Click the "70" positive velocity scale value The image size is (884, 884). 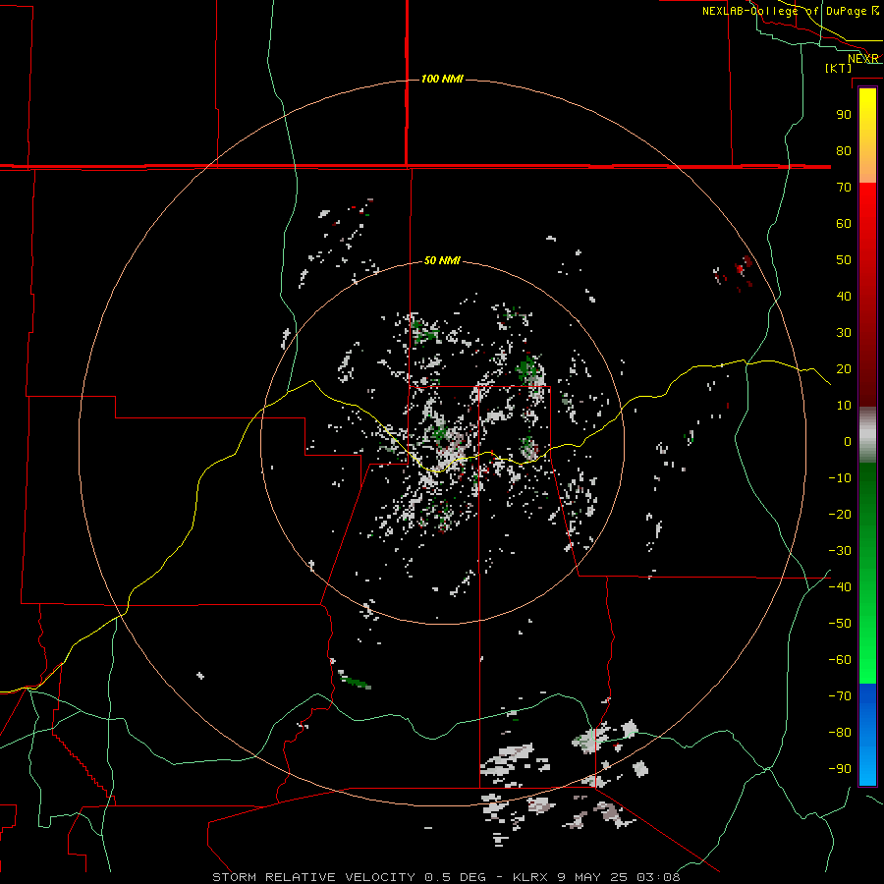(x=844, y=188)
